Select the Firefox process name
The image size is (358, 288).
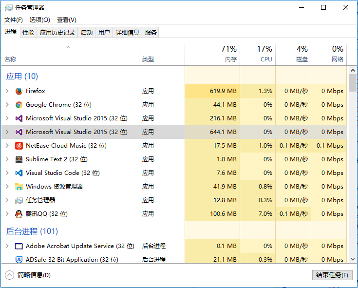[x=36, y=91]
